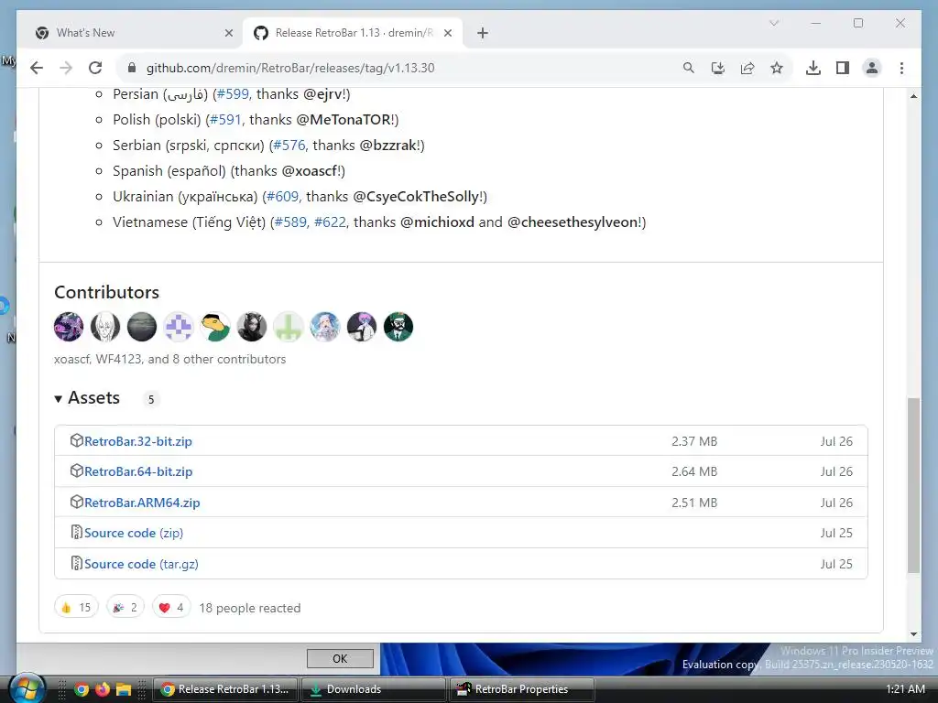Install page via address bar install icon
Screen dimensions: 938x703
pos(718,68)
